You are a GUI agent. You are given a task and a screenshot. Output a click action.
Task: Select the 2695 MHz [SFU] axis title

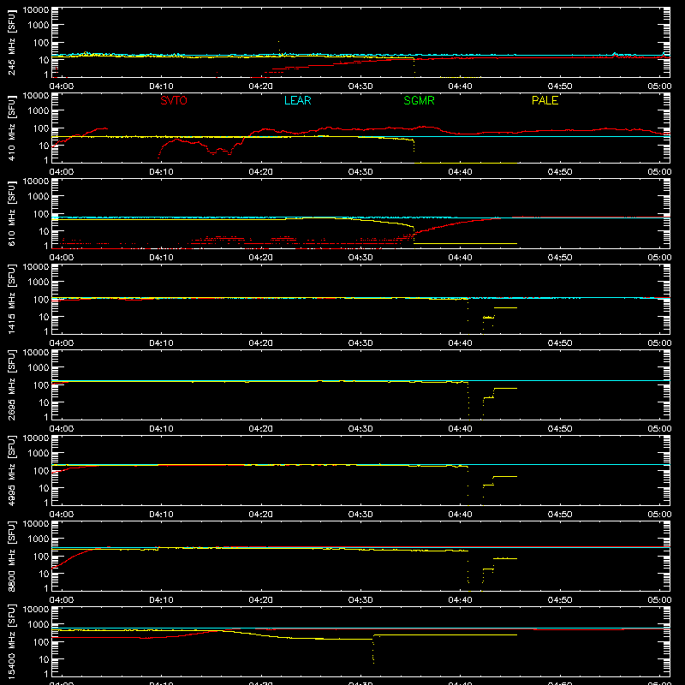pyautogui.click(x=11, y=384)
